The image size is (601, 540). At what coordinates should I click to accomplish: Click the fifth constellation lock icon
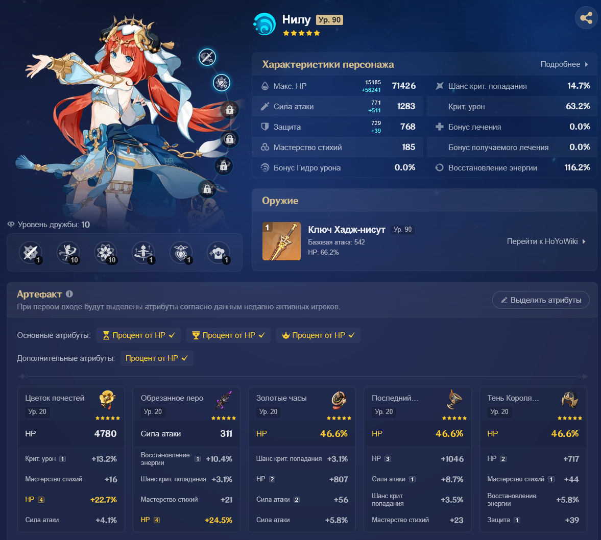[x=224, y=166]
